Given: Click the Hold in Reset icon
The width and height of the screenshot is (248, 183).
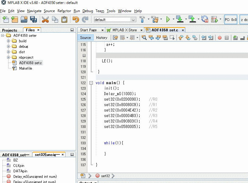Looking at the screenshot, I should point(205,19).
